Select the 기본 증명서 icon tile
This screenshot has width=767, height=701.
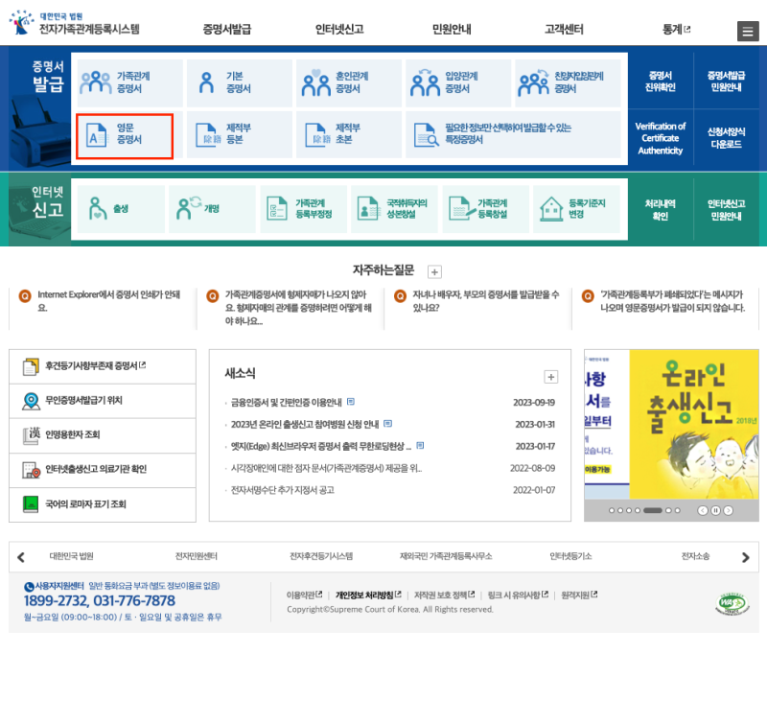pos(205,82)
